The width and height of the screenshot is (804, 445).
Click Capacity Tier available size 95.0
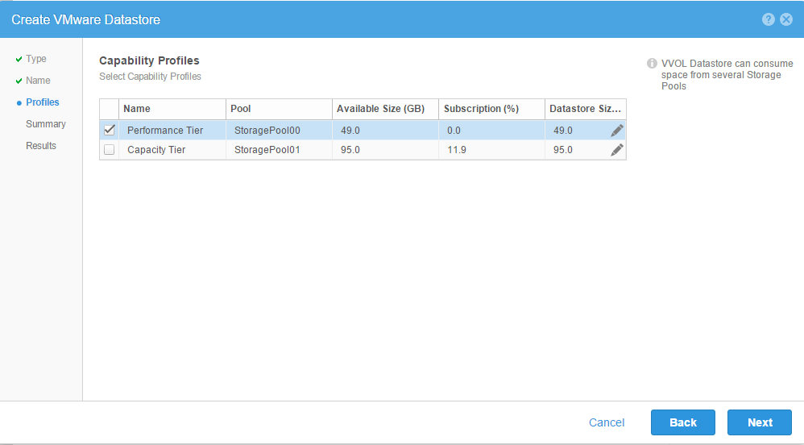click(350, 150)
